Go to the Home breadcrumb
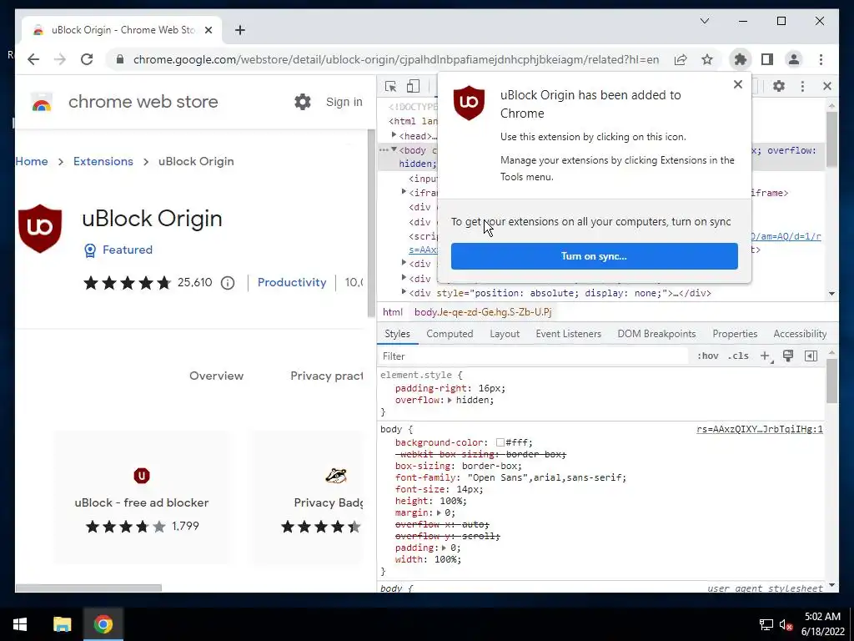The height and width of the screenshot is (641, 854). (32, 161)
